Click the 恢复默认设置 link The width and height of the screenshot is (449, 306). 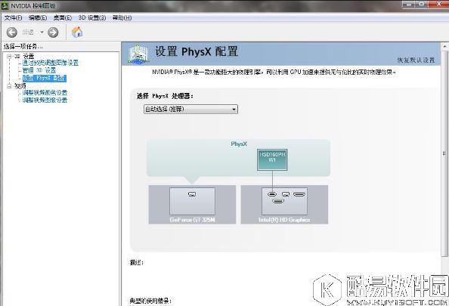416,60
